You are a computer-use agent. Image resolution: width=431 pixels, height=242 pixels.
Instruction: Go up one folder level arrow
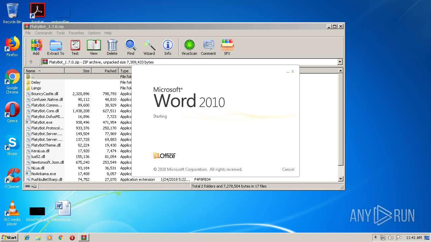click(31, 62)
